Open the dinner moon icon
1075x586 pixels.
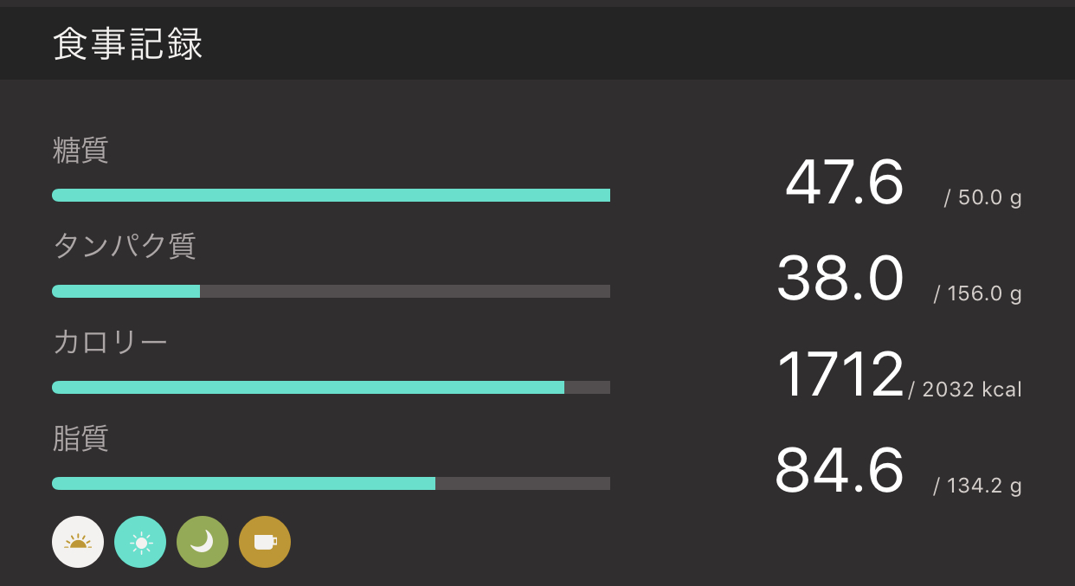coord(203,542)
